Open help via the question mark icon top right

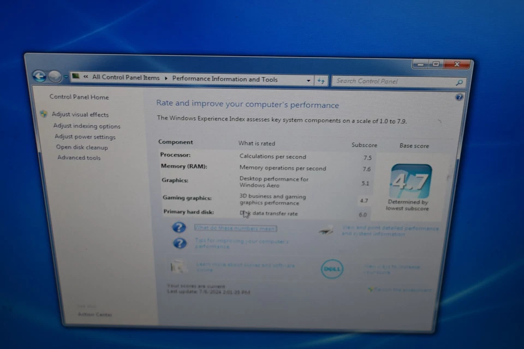[x=460, y=97]
